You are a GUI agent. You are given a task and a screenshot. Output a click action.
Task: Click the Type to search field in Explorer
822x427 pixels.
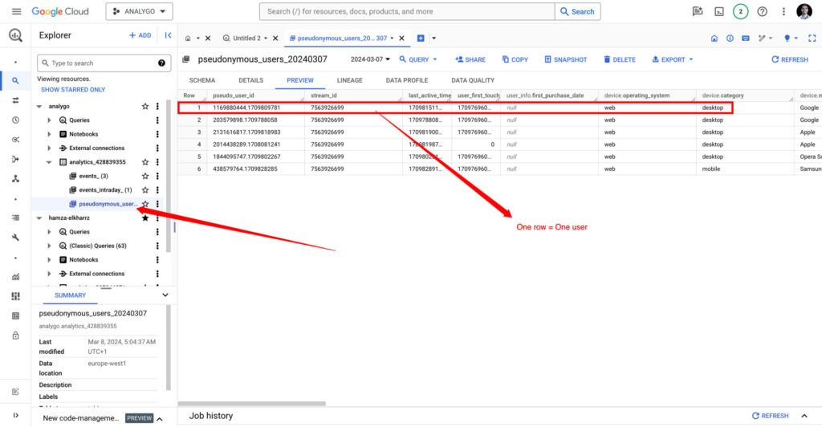(100, 63)
